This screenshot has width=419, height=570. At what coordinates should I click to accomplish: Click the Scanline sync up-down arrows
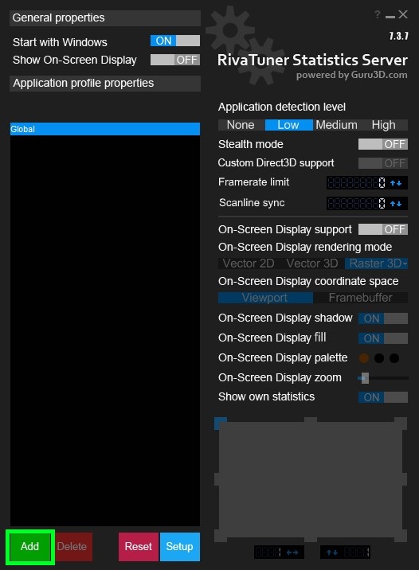(396, 204)
